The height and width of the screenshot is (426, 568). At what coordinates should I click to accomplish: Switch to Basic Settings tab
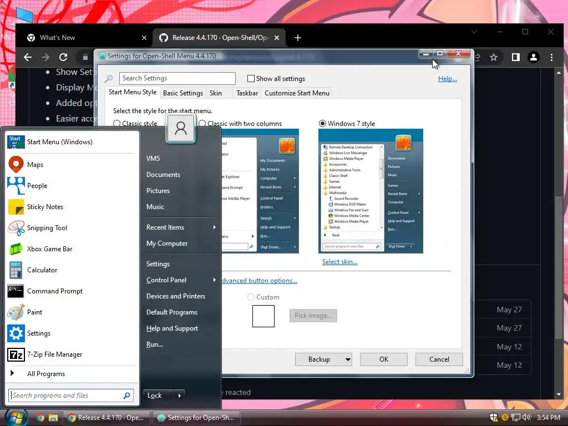click(183, 93)
